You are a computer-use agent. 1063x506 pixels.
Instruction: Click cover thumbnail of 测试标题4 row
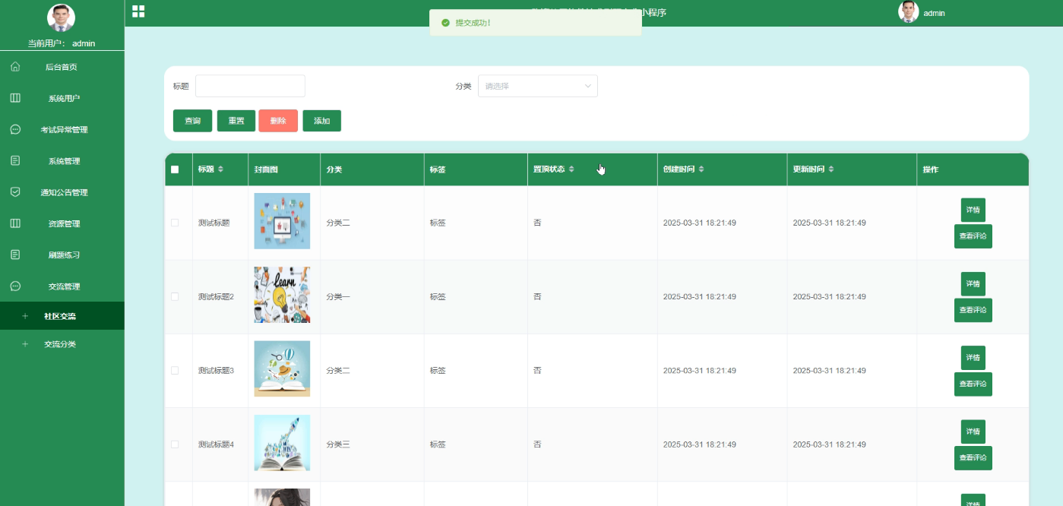(282, 442)
